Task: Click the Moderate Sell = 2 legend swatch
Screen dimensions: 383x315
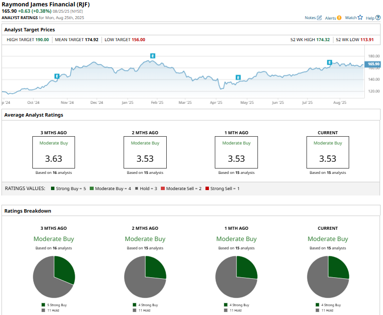Action: (x=163, y=189)
